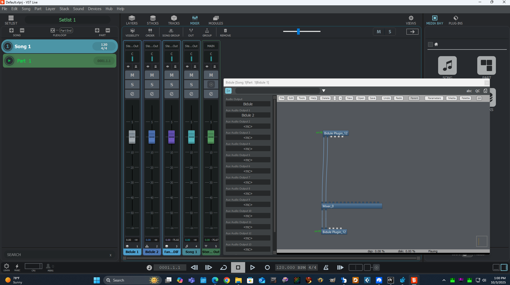Click the Song 1 channel fader
This screenshot has width=510, height=285.
(191, 137)
